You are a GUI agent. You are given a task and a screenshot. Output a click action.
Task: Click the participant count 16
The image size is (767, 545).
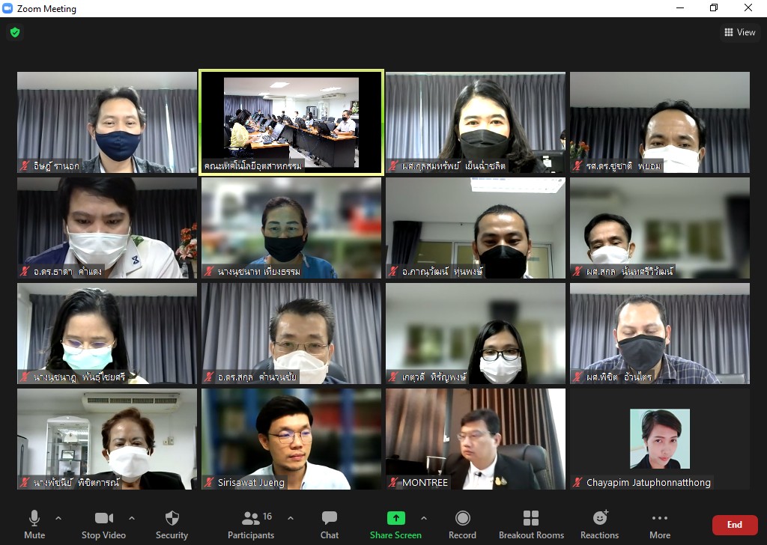[x=267, y=516]
